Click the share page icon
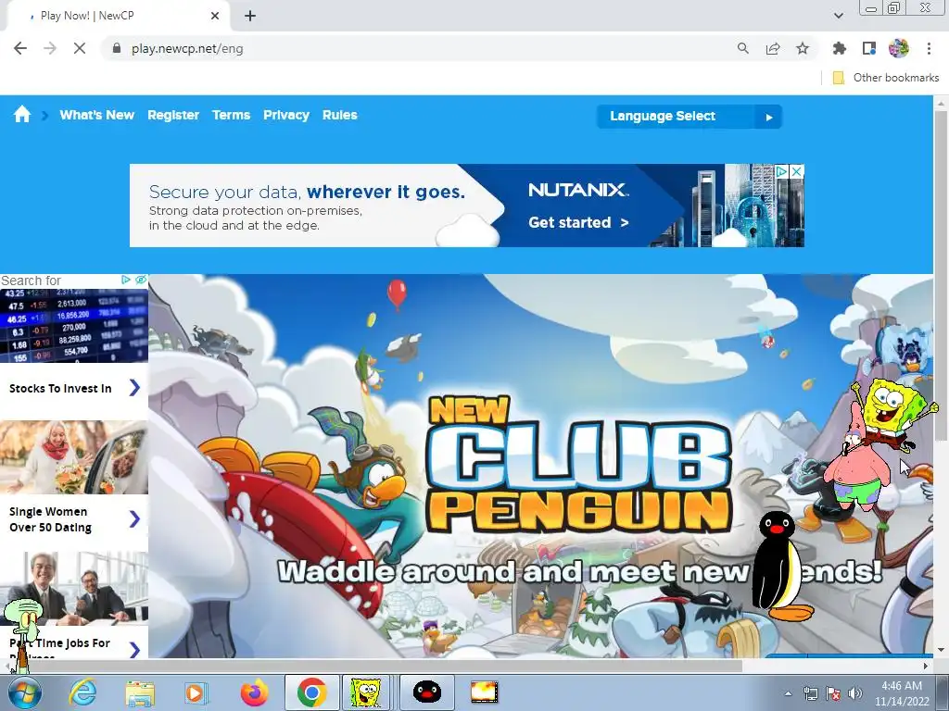The width and height of the screenshot is (949, 711). tap(773, 48)
